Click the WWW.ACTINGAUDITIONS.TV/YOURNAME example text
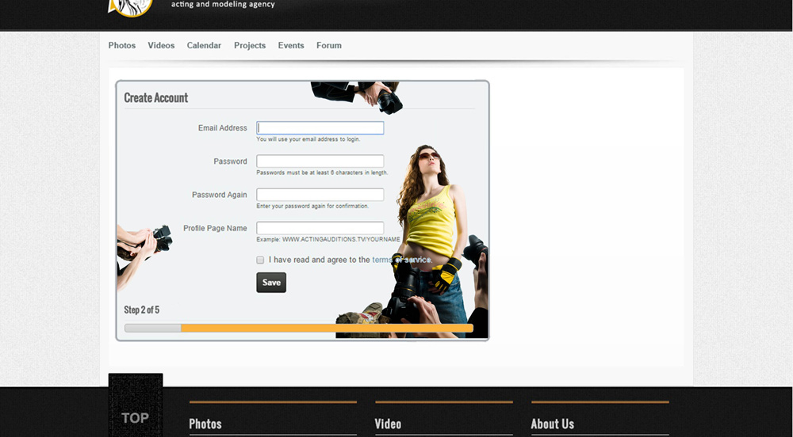The image size is (793, 437). pos(341,240)
